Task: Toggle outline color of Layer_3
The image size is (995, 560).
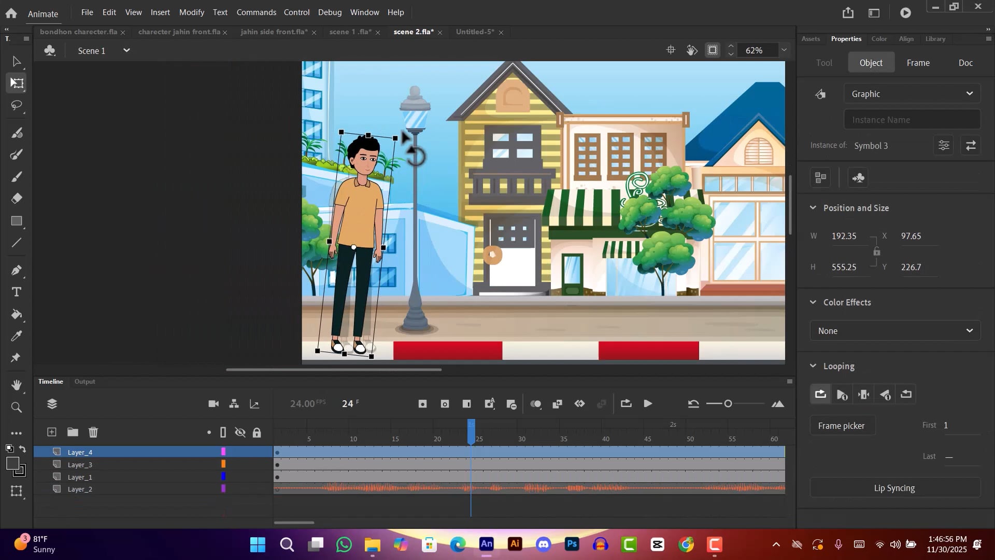Action: tap(223, 465)
